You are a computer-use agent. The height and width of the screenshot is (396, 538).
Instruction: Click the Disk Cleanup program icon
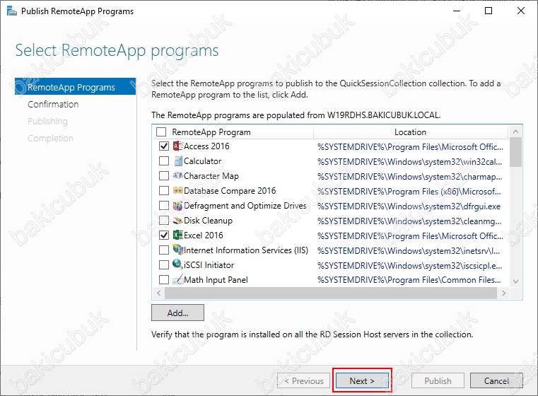coord(177,221)
